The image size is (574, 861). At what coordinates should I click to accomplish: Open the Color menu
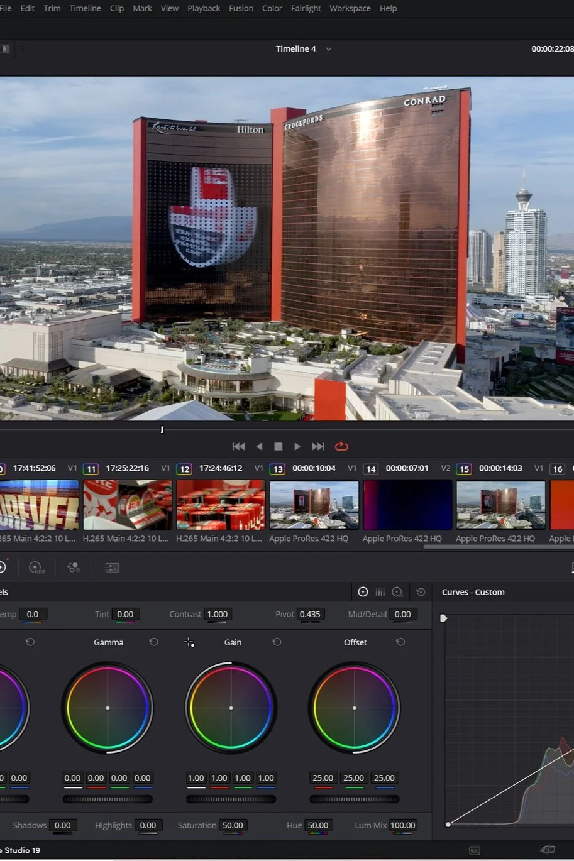pos(272,8)
